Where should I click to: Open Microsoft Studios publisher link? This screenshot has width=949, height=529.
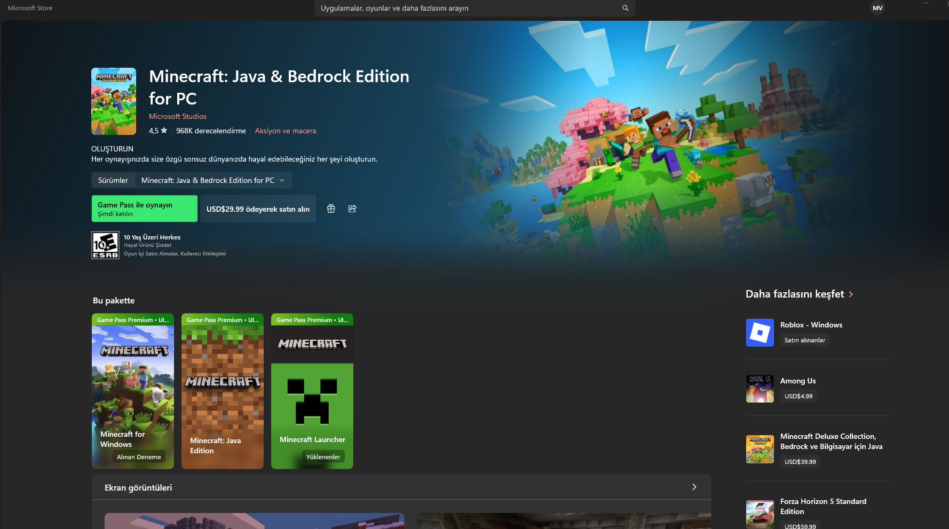[178, 116]
